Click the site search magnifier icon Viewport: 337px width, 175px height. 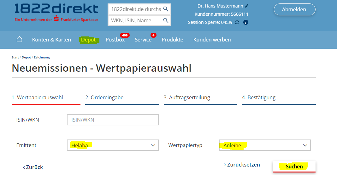click(x=166, y=9)
